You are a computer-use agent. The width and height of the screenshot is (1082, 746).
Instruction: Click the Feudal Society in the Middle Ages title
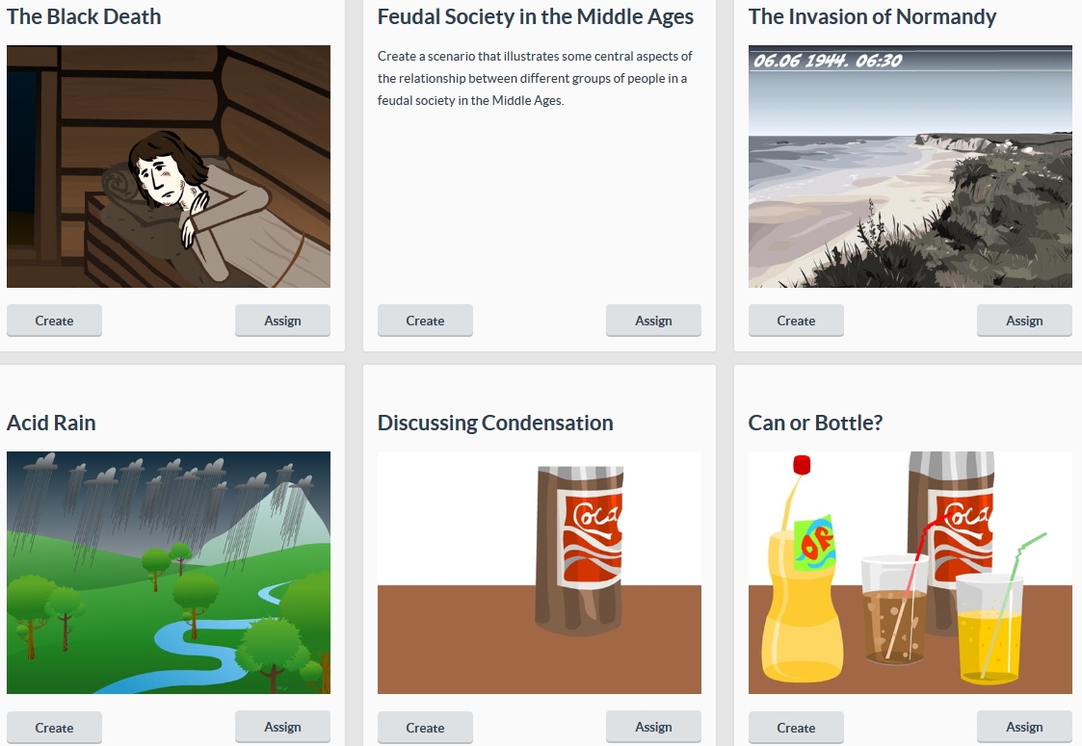pos(535,17)
